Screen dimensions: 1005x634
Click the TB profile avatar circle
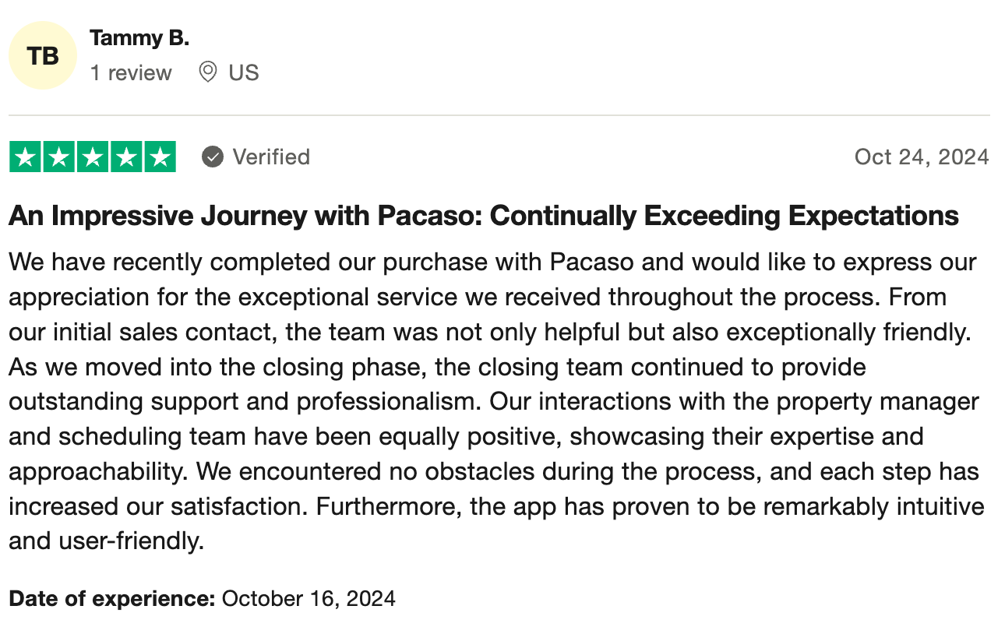(43, 55)
